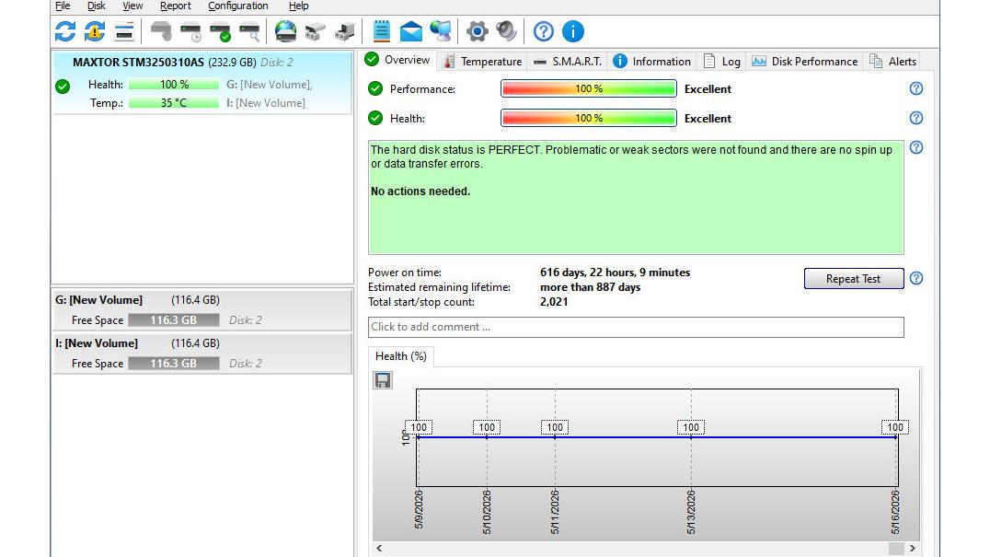
Task: Switch to the Temperature tab
Action: point(483,62)
